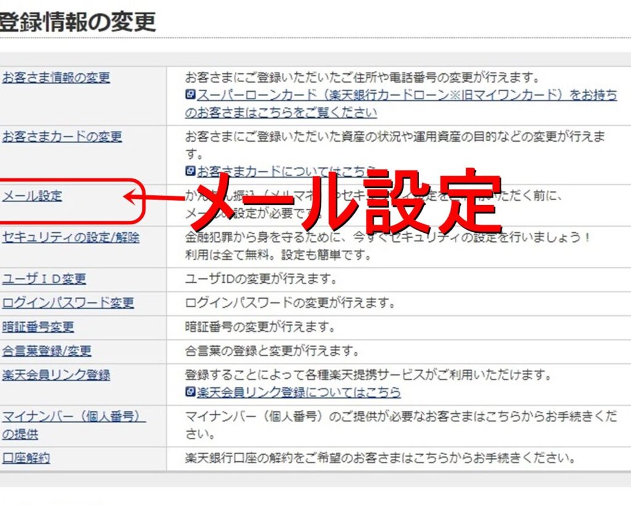Select the メール設定 link

(x=32, y=196)
